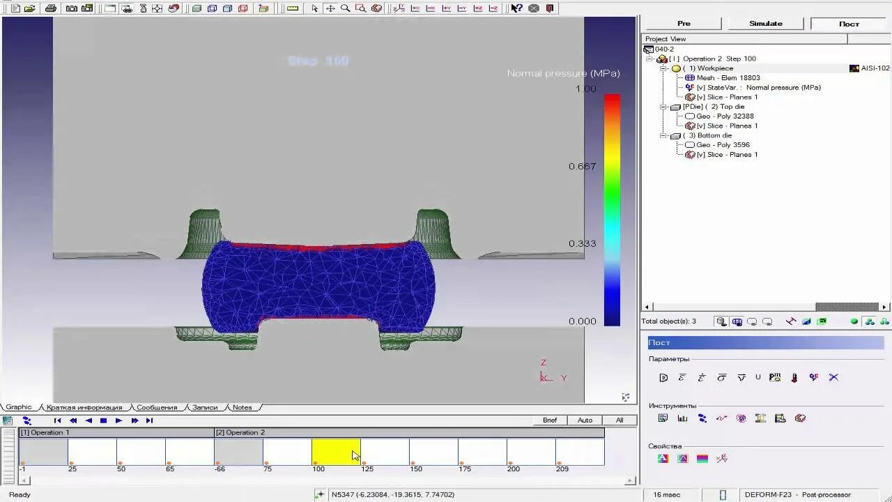892x502 pixels.
Task: Stop the step animation playback
Action: (x=103, y=420)
